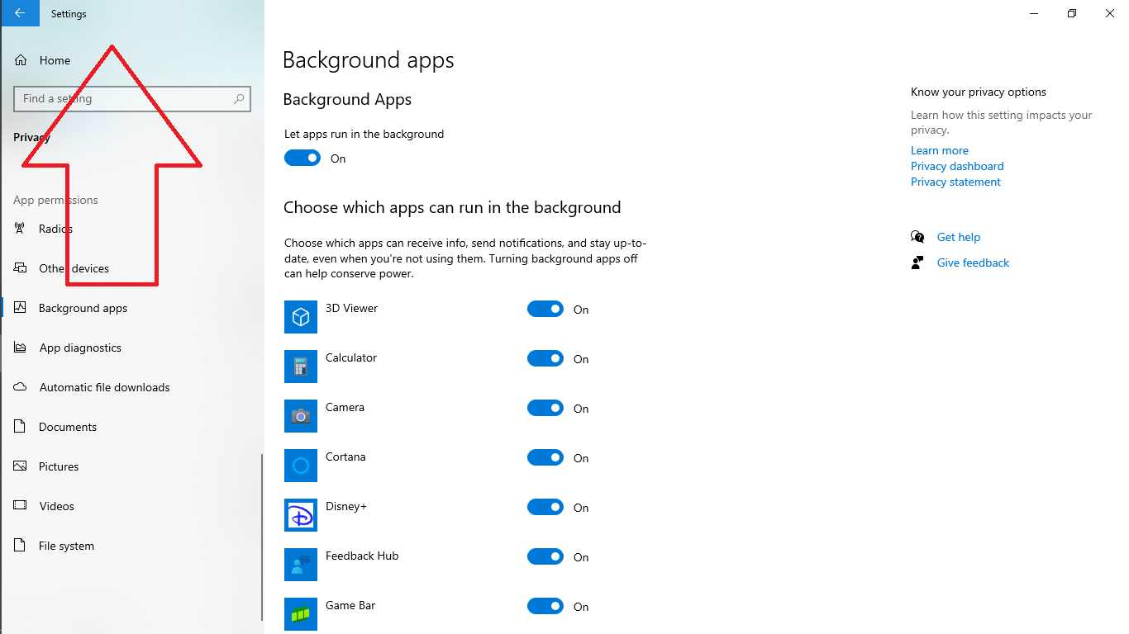Select Automatic file downloads sidebar item
The width and height of the screenshot is (1129, 634).
(104, 387)
